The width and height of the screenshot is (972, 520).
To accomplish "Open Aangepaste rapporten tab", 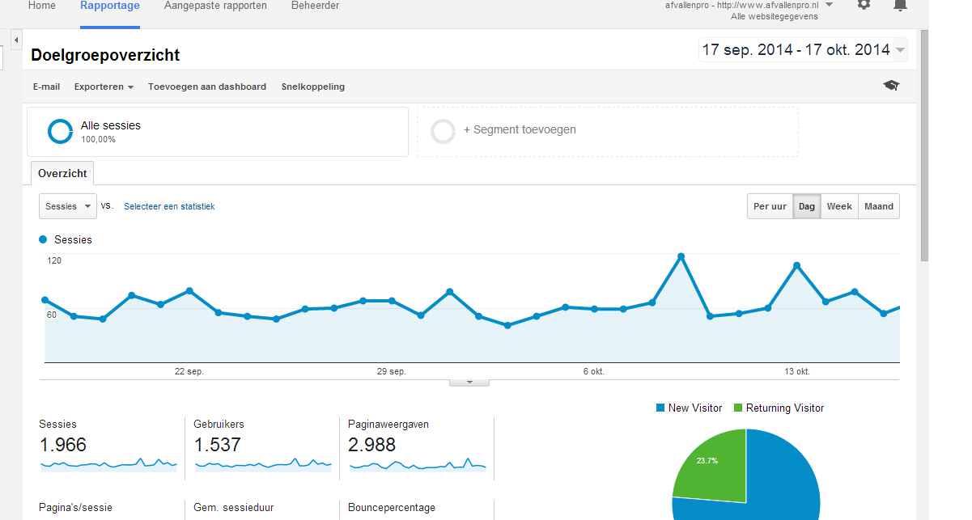I will coord(215,6).
